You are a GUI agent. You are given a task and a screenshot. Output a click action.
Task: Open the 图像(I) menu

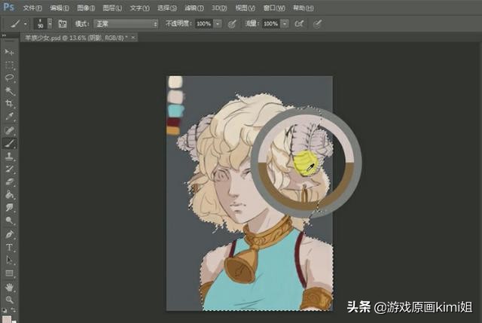coord(86,8)
